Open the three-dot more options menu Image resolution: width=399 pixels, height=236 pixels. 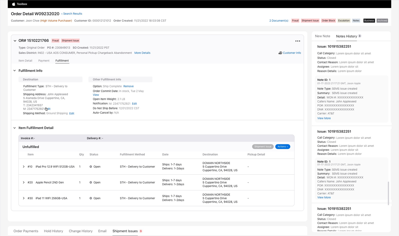click(298, 41)
